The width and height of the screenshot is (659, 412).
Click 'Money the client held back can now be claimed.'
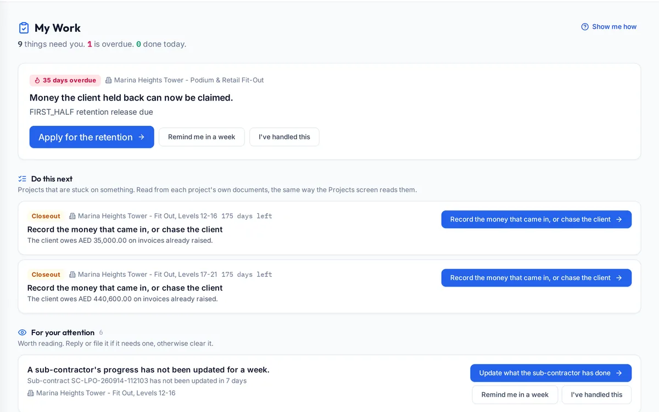(x=131, y=98)
